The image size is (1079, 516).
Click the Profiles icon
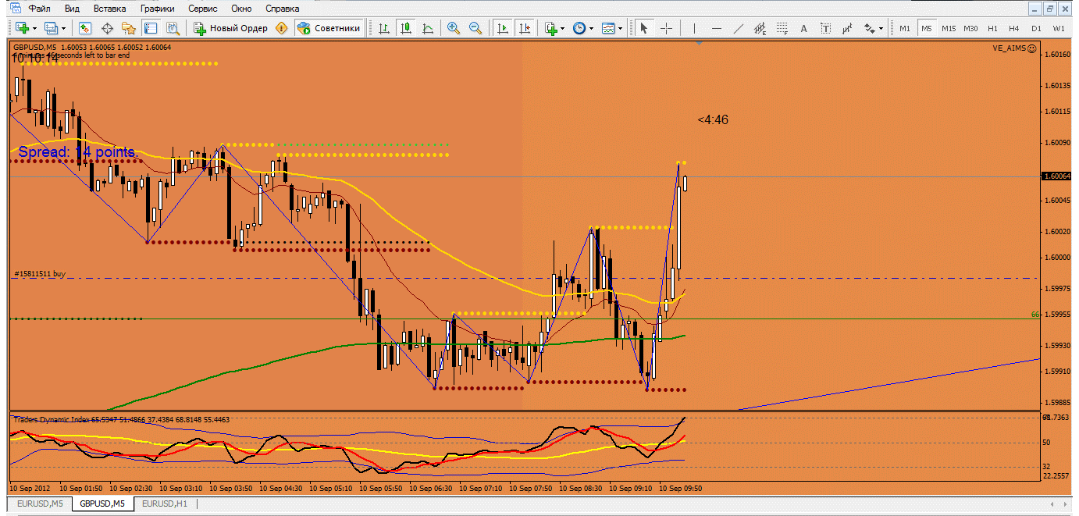pyautogui.click(x=52, y=28)
